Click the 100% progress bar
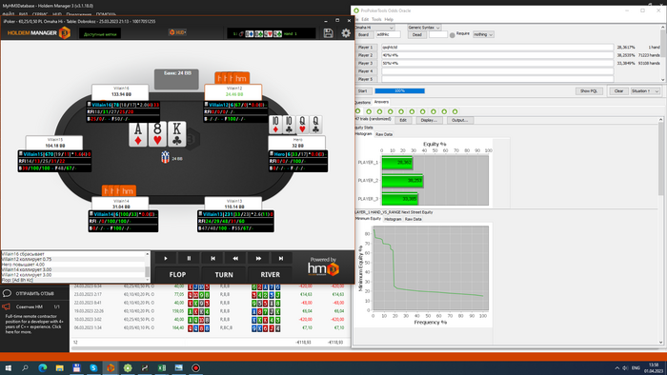 click(400, 90)
